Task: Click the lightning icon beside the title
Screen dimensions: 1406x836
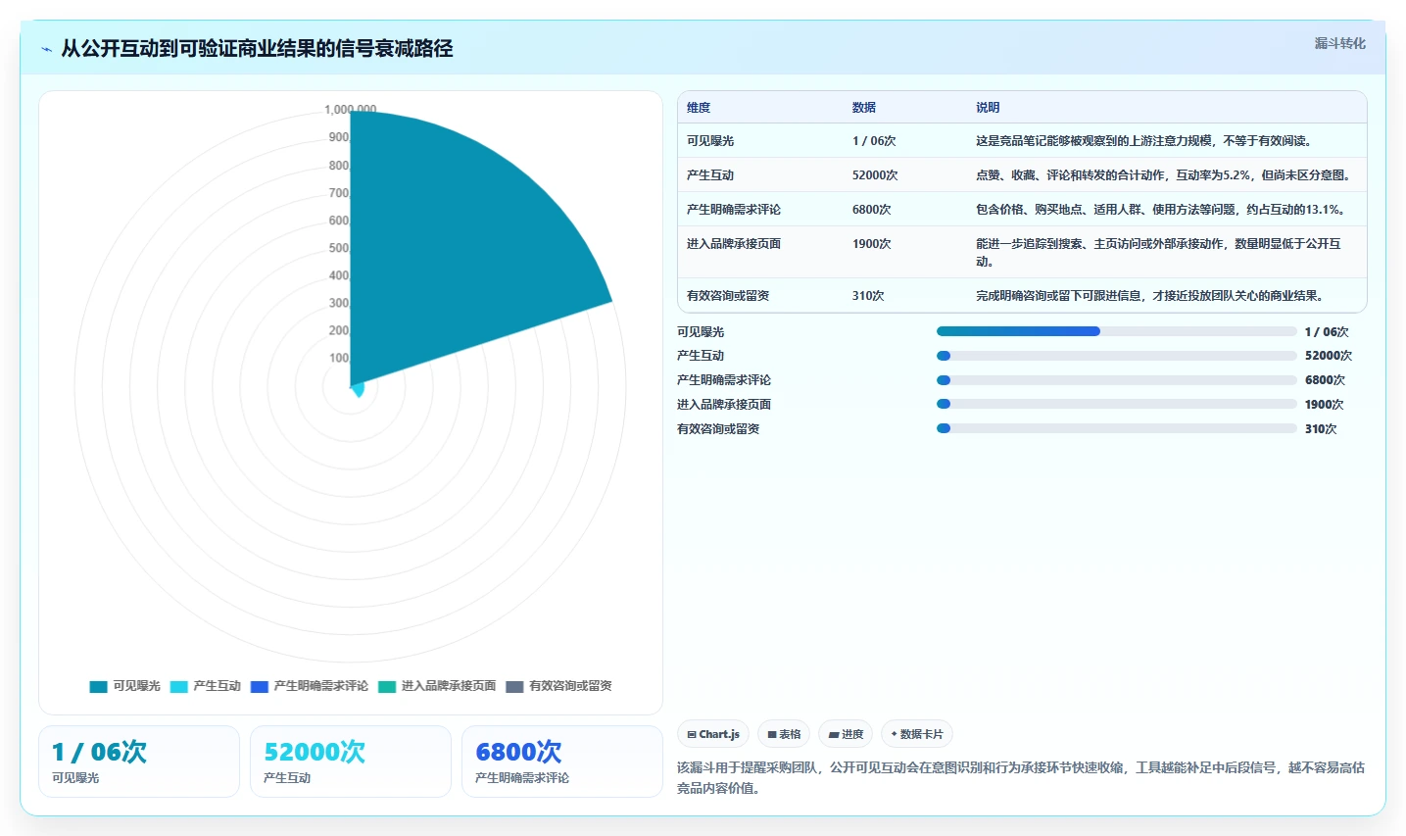Action: [x=46, y=49]
